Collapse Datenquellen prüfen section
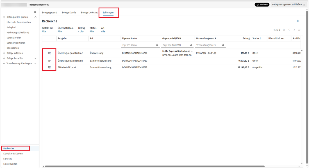309x168 pixels. click(x=35, y=17)
